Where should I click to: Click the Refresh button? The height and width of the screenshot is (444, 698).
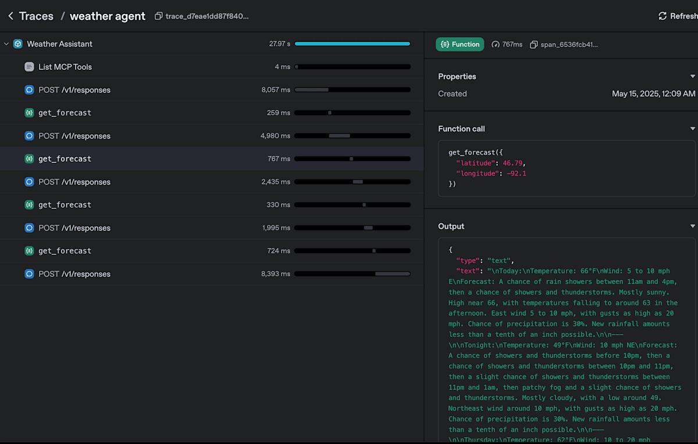pos(678,16)
